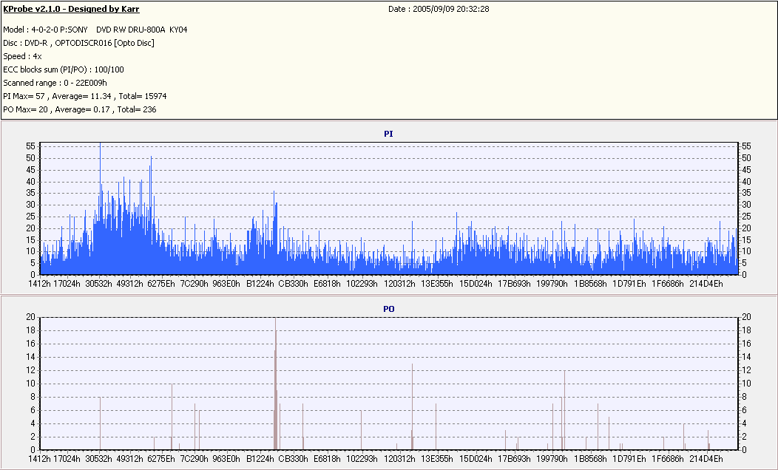This screenshot has width=778, height=470.
Task: Click the PI chart title
Action: [x=388, y=134]
